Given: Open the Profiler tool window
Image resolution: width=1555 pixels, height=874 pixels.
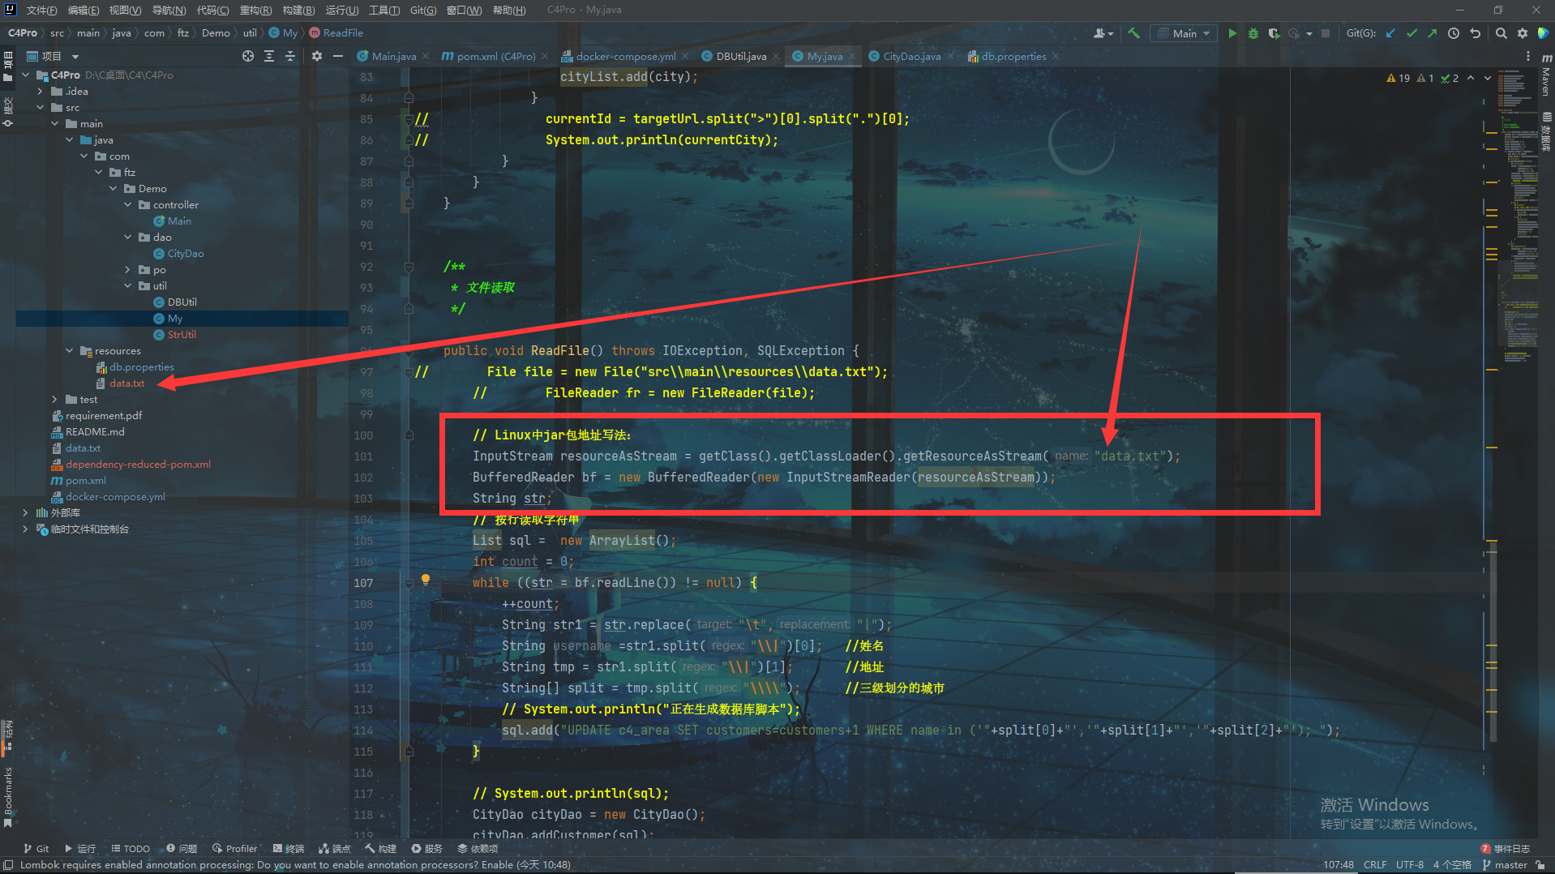Looking at the screenshot, I should (x=234, y=848).
